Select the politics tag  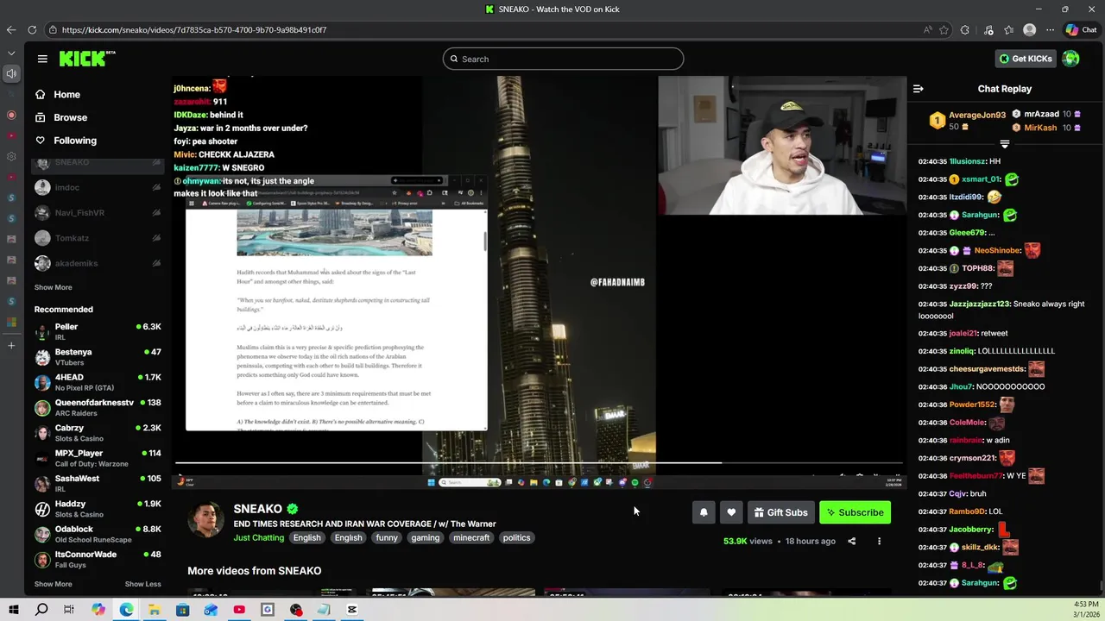pyautogui.click(x=516, y=537)
